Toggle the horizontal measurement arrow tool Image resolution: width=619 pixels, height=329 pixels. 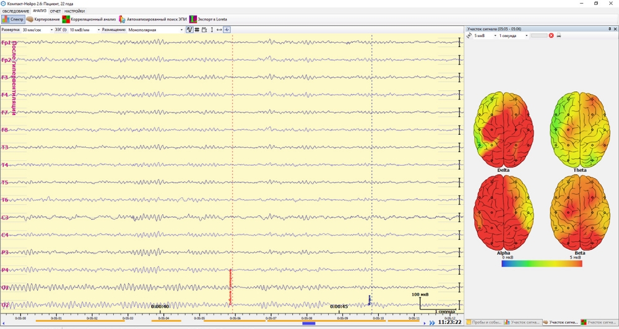(x=219, y=30)
